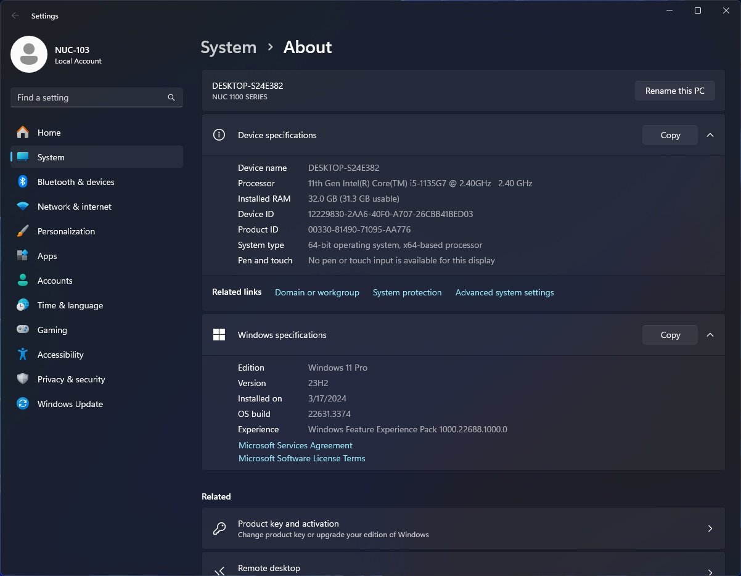Open Time & language label
The image size is (741, 576).
pyautogui.click(x=70, y=305)
